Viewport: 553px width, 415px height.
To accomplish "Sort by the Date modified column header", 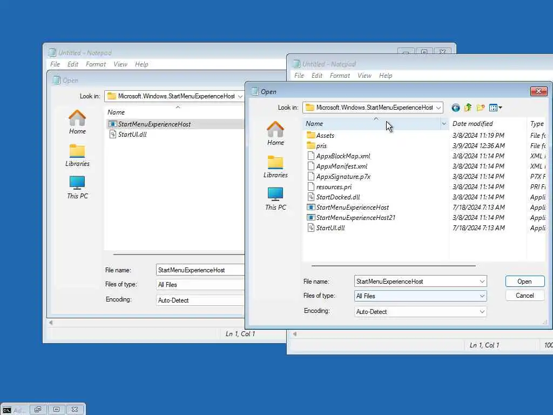I will [488, 124].
